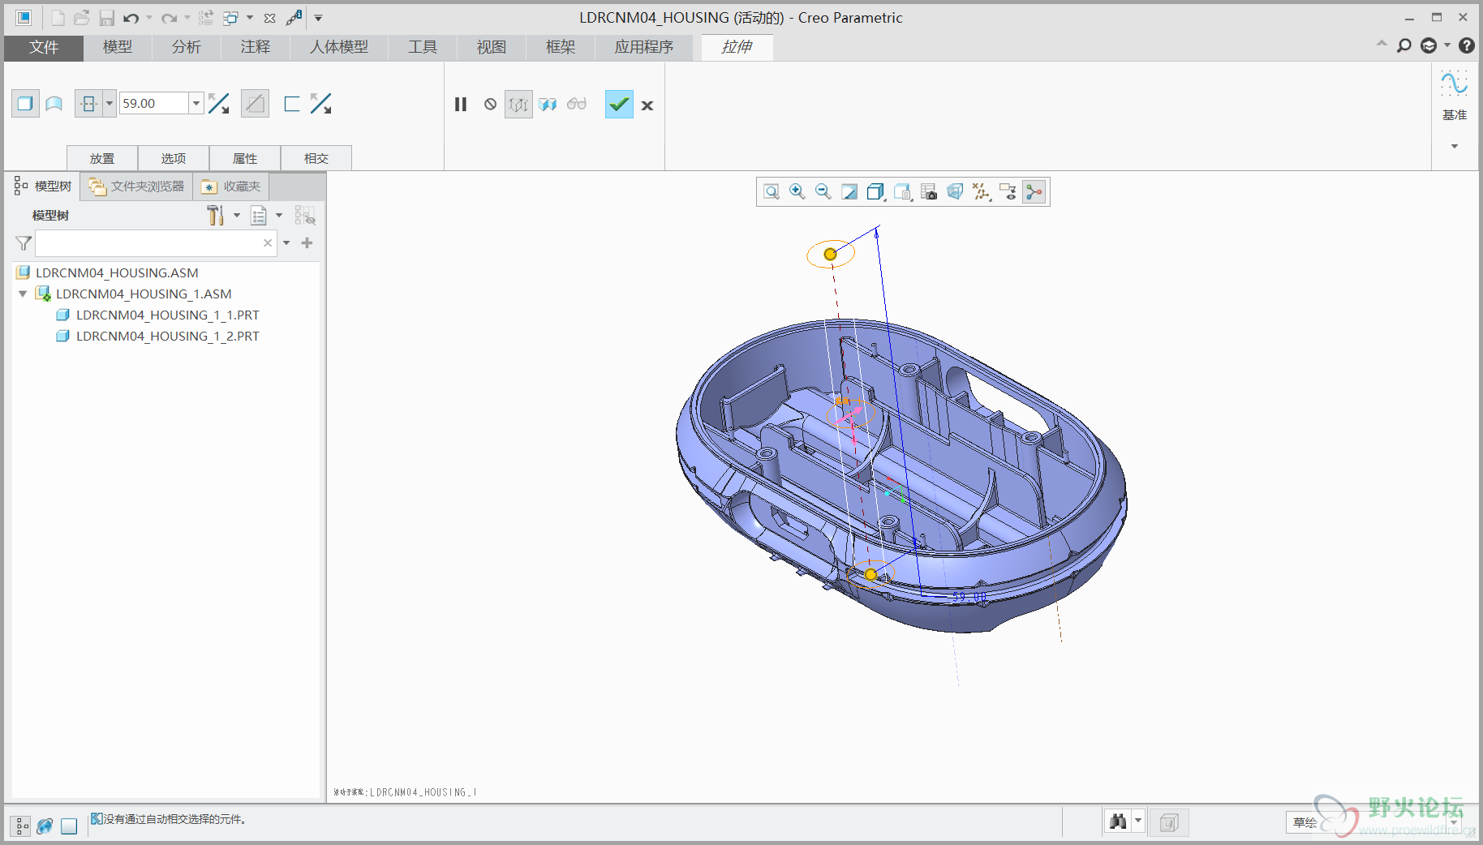Viewport: 1483px width, 845px height.
Task: Click the model tree filter funnel
Action: tap(24, 243)
